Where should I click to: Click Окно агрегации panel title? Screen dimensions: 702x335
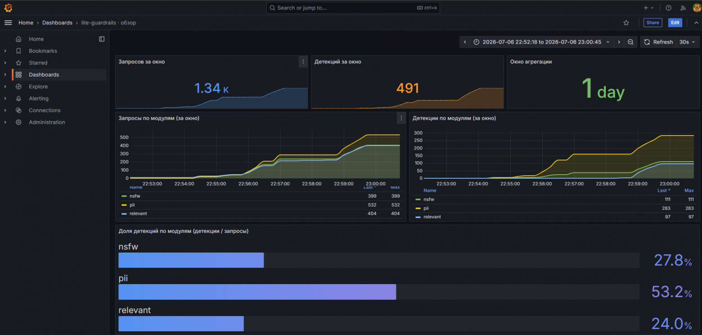(531, 62)
